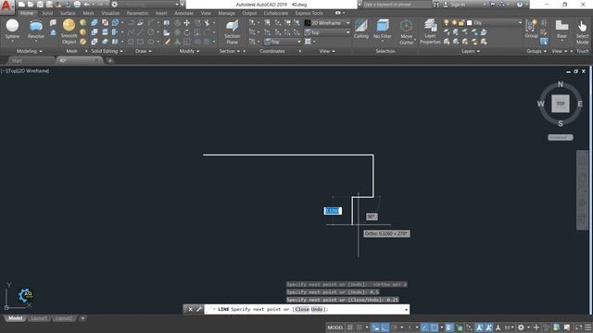Click the Move Gizmo tool
This screenshot has width=593, height=333.
[x=406, y=31]
